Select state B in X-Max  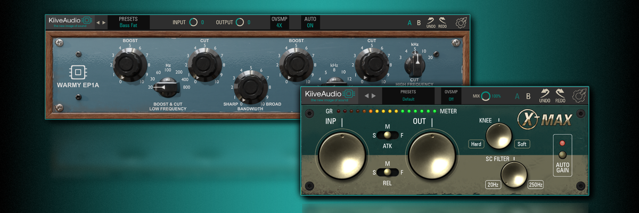[528, 96]
